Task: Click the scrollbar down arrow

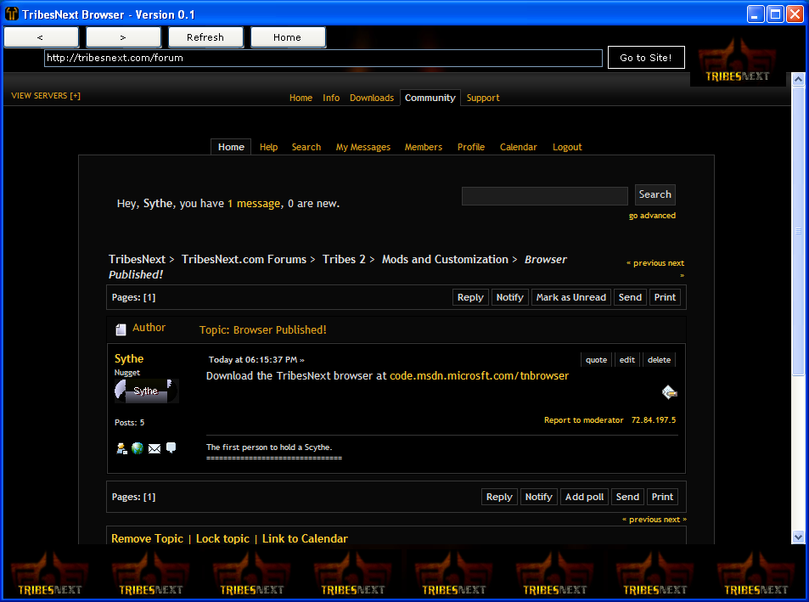Action: point(798,537)
